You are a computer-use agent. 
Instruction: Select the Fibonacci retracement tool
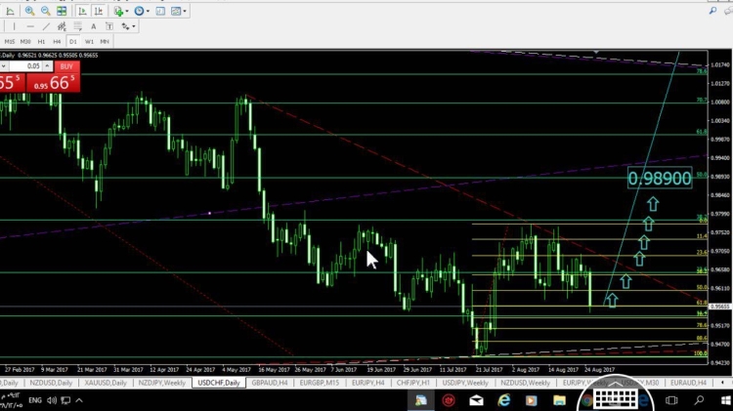pos(77,26)
